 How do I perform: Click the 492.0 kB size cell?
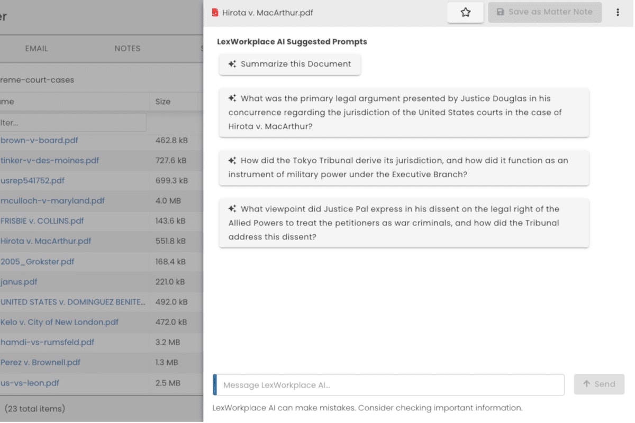point(171,302)
